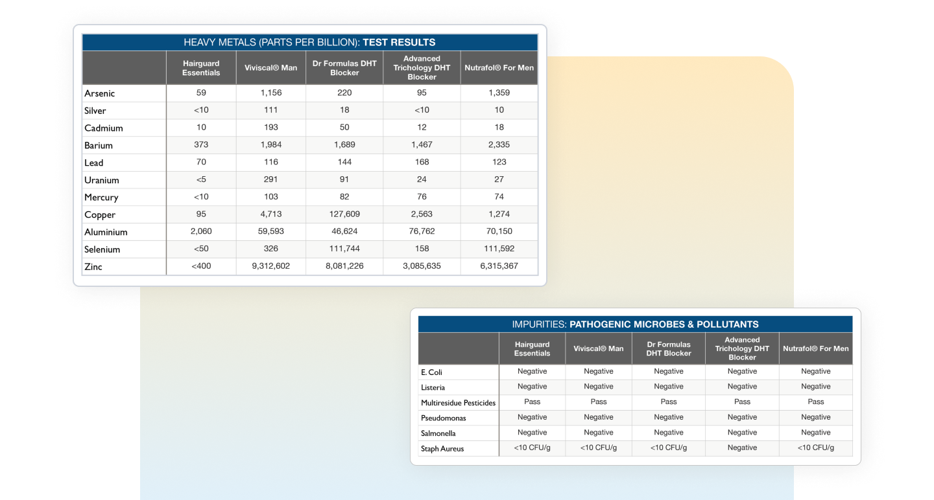Screen dimensions: 934x500
Task: Click Advanced Trichology DHT Blocker impurities header
Action: tap(742, 348)
